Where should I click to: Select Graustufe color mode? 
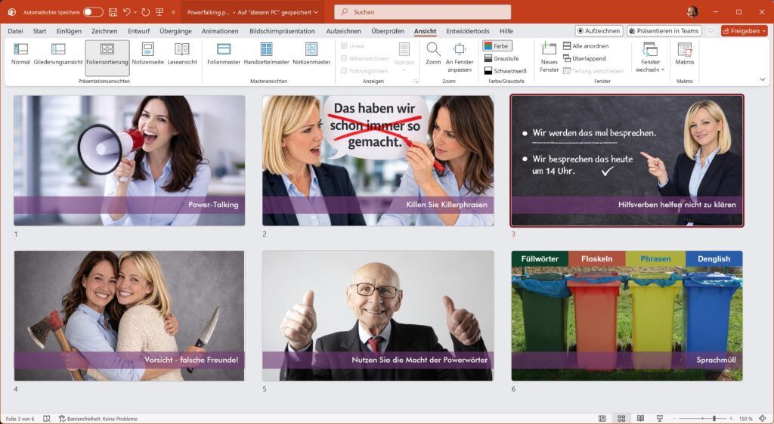coord(501,58)
